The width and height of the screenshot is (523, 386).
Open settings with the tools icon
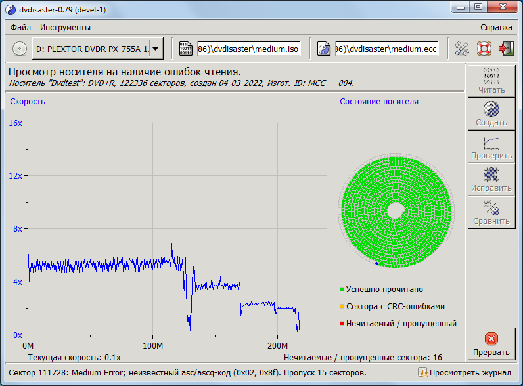point(462,49)
